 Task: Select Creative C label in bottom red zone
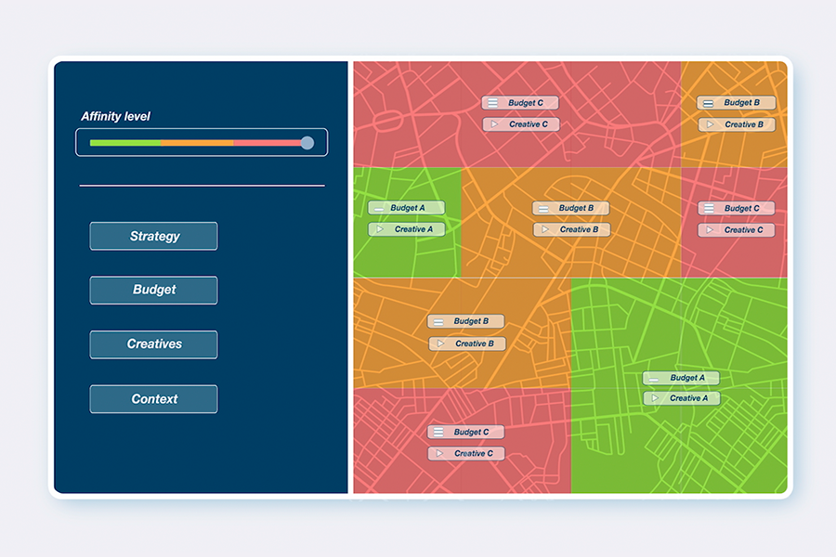474,454
